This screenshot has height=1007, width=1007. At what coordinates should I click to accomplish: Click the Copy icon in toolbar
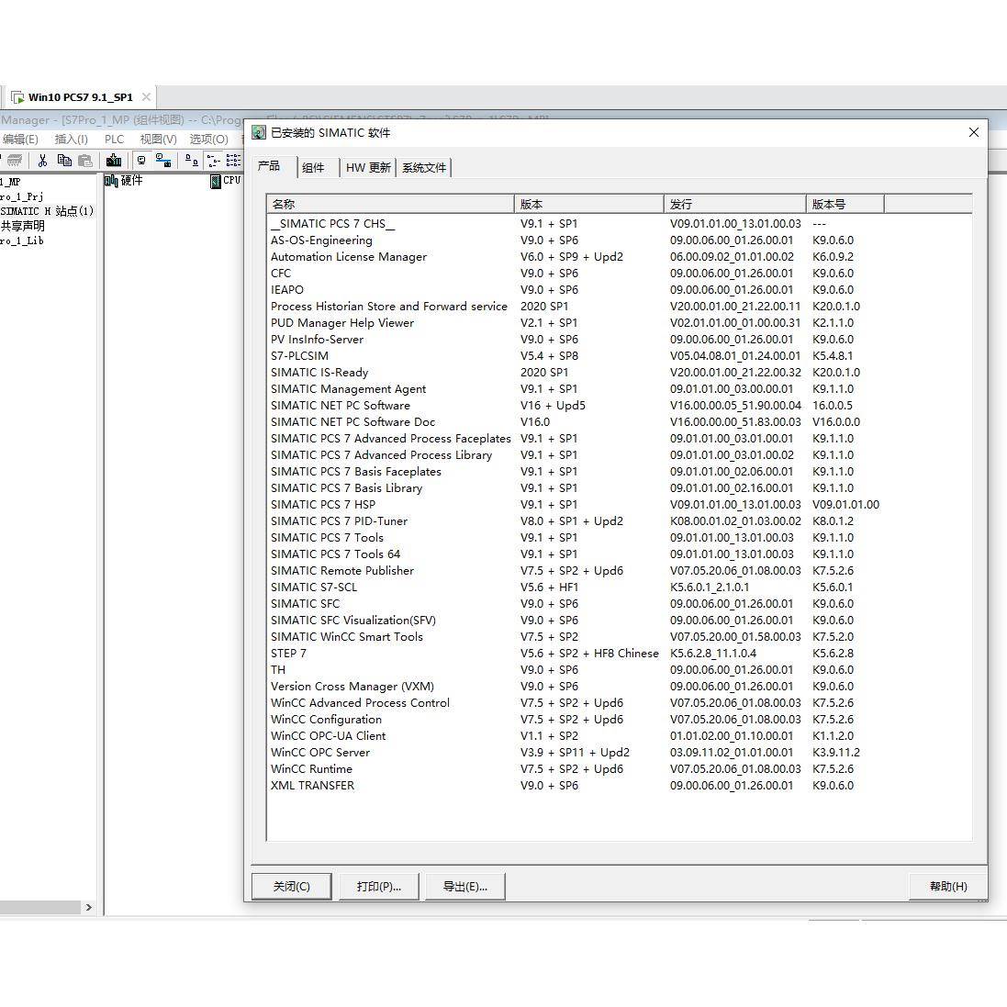coord(64,161)
